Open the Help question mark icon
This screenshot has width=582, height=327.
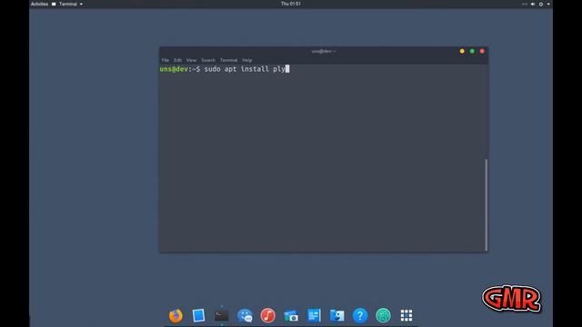pos(360,315)
